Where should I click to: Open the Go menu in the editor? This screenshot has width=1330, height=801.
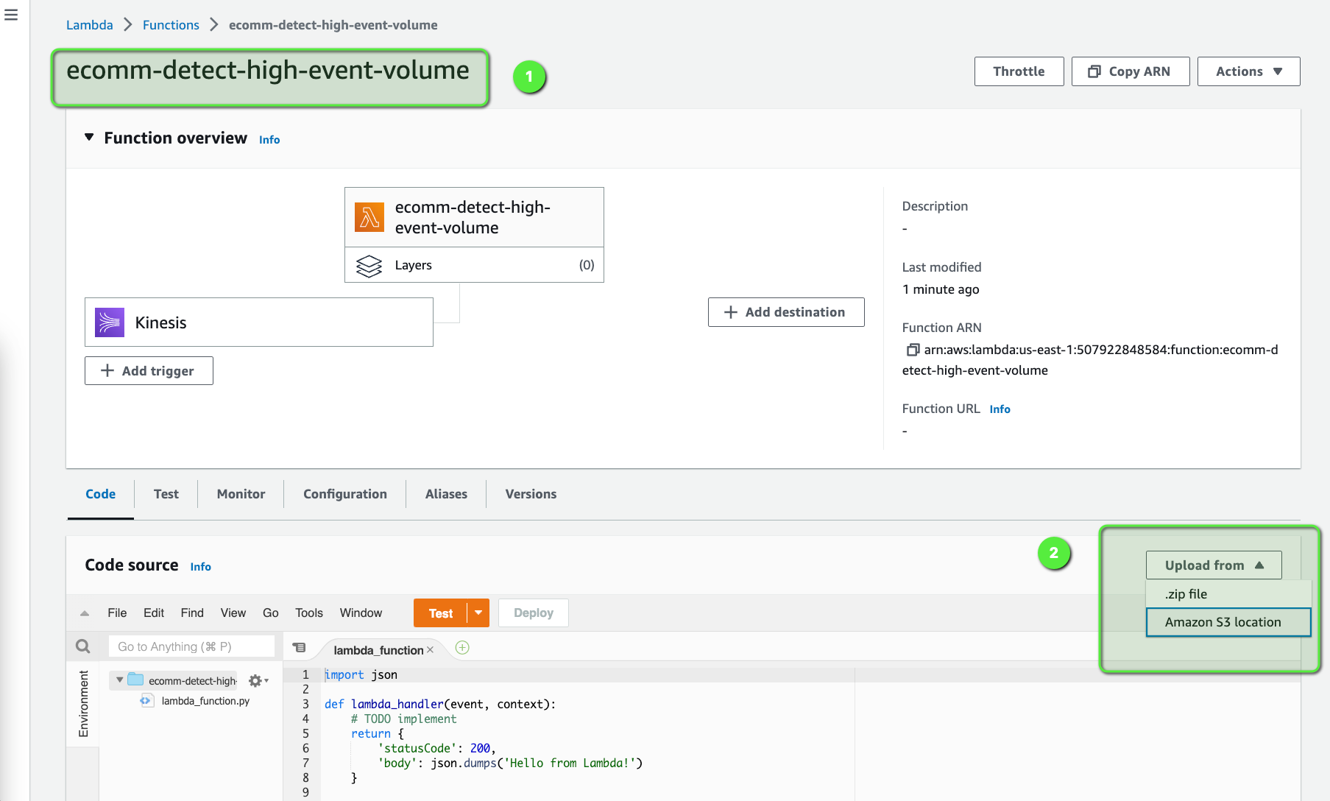pos(271,613)
